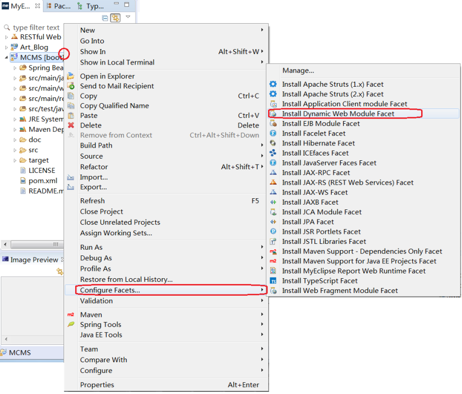This screenshot has width=462, height=394.
Task: Click the MyEclipse Report Web Runtime icon
Action: (x=273, y=271)
